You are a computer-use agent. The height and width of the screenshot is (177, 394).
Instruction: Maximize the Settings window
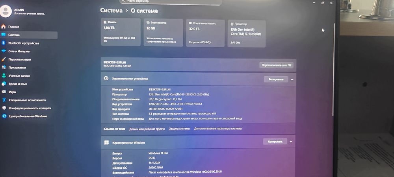[323, 2]
